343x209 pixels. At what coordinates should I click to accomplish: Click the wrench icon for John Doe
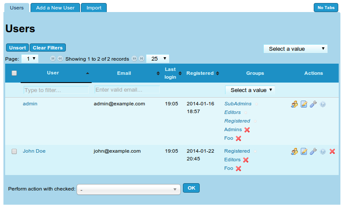(313, 151)
